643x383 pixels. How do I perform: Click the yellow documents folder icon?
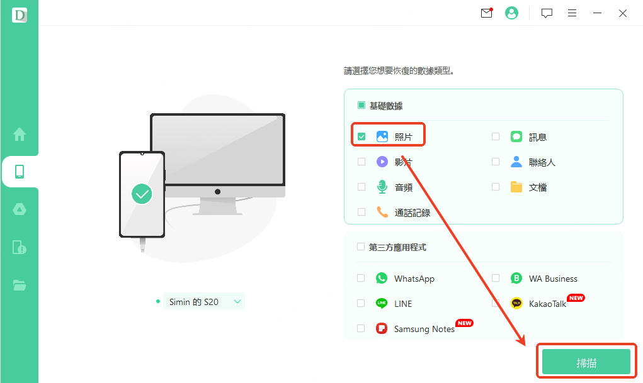(x=516, y=187)
